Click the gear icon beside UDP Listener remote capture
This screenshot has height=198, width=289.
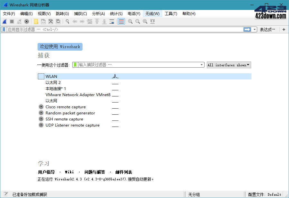(41, 125)
